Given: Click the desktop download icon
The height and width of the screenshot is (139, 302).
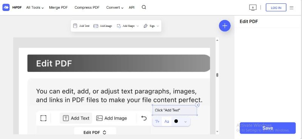Looking at the screenshot, I should click(x=253, y=8).
